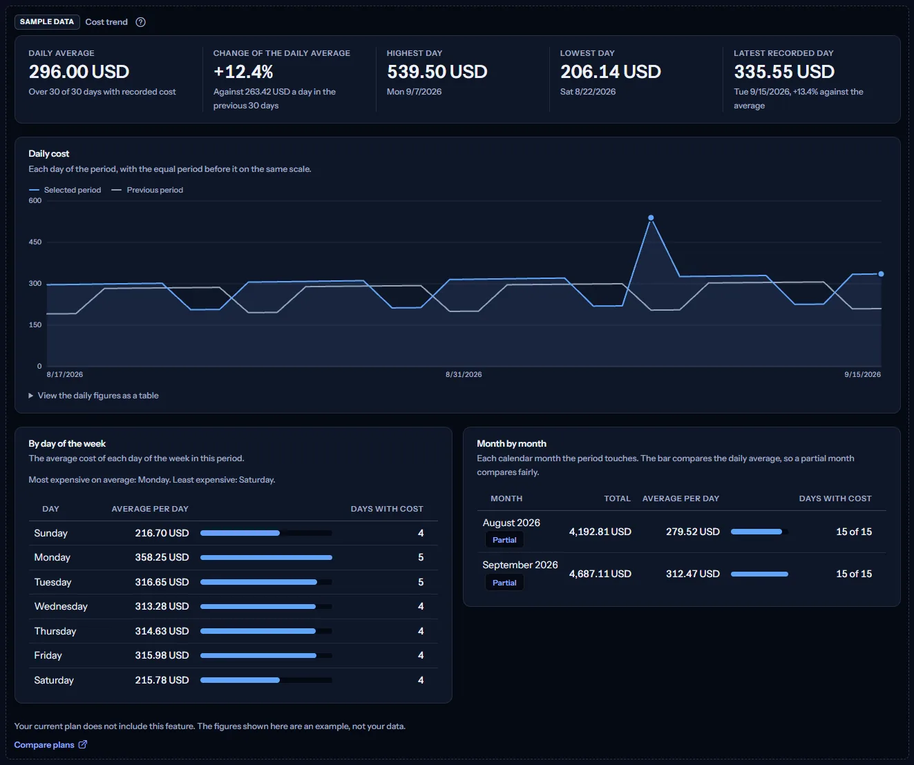
Task: Click the latest day endpoint marker on chart
Action: pos(881,274)
